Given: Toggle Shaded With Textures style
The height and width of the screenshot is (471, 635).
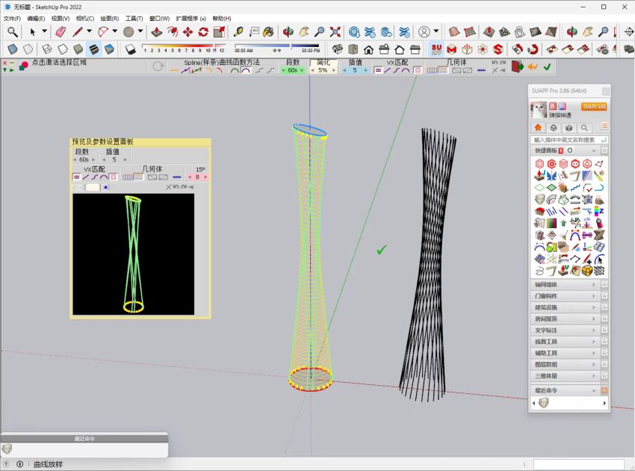Looking at the screenshot, I should pos(94,49).
